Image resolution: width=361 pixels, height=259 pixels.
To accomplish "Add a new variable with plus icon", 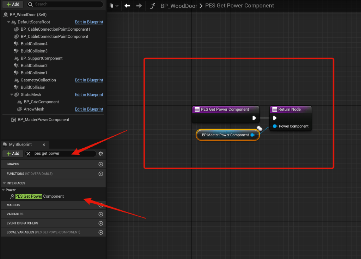I will (101, 214).
